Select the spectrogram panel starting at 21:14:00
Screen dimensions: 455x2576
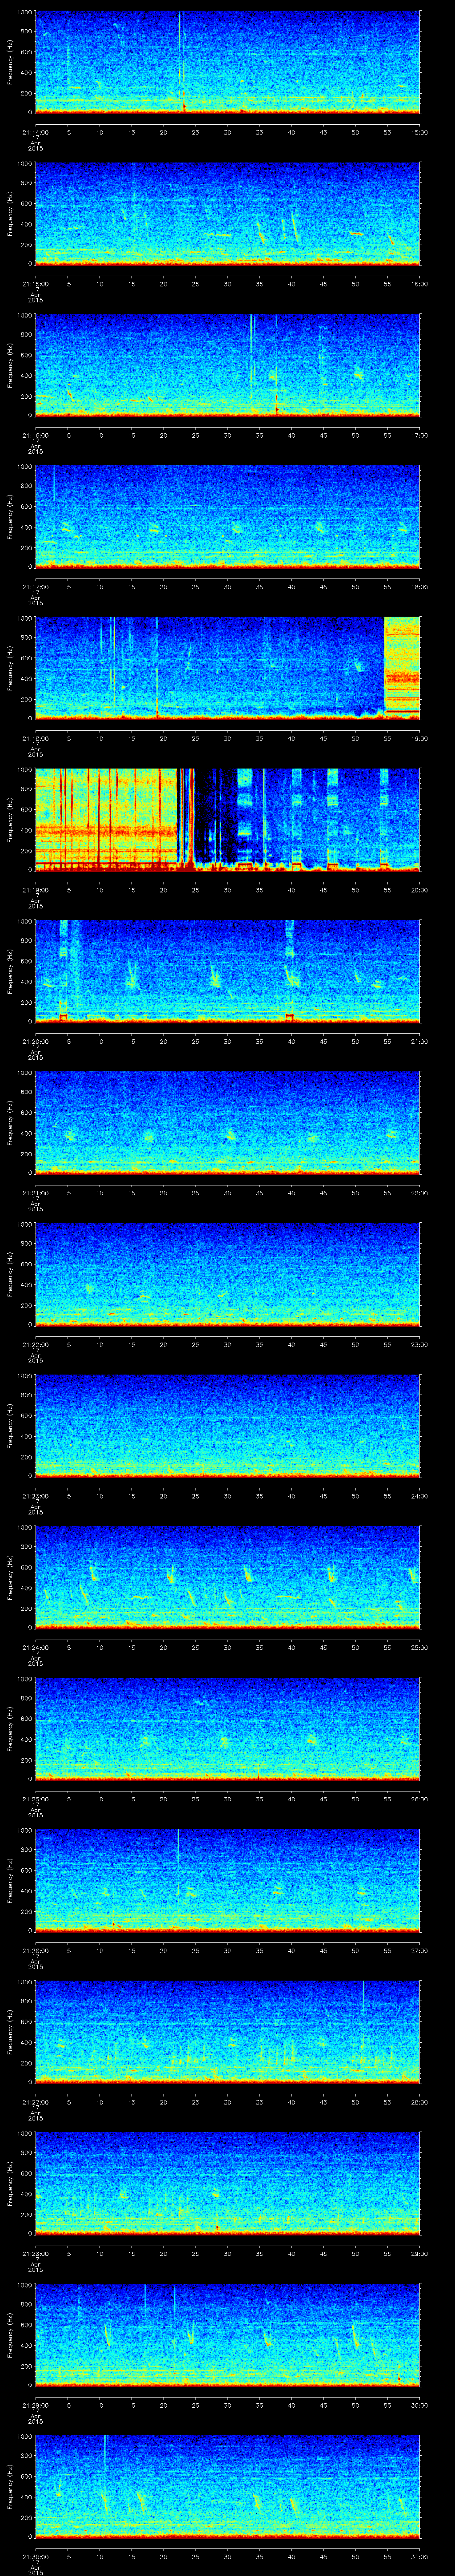pyautogui.click(x=227, y=62)
